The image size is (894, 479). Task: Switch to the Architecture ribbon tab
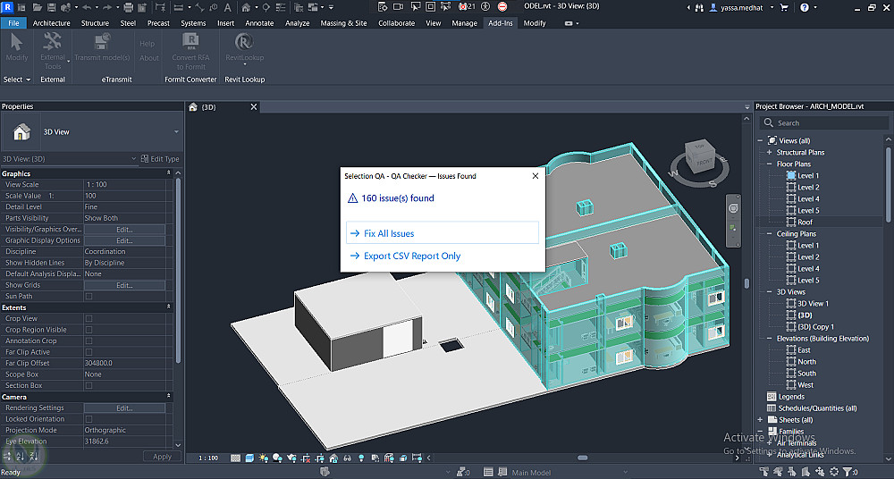52,23
